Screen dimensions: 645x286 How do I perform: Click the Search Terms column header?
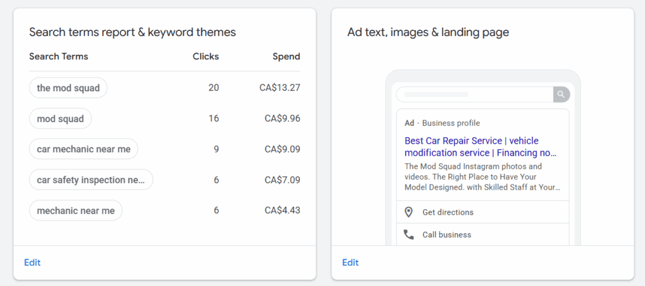[59, 56]
